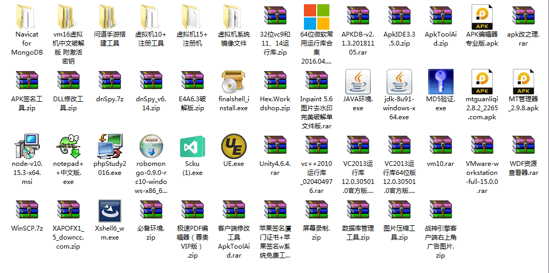
Task: Select the Xshell6_wm.exe icon
Action: click(x=110, y=212)
